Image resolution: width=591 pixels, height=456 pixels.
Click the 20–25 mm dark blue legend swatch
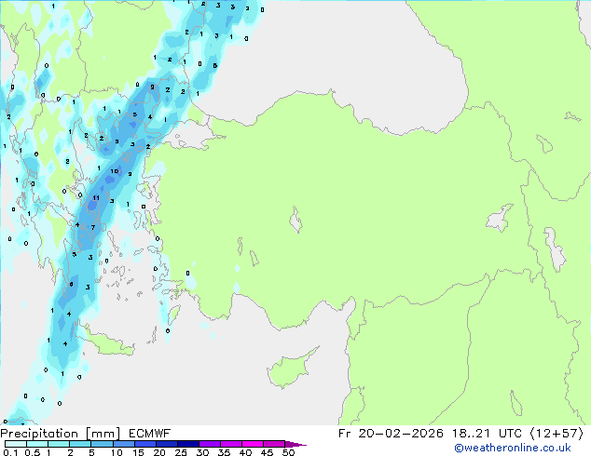coord(166,444)
